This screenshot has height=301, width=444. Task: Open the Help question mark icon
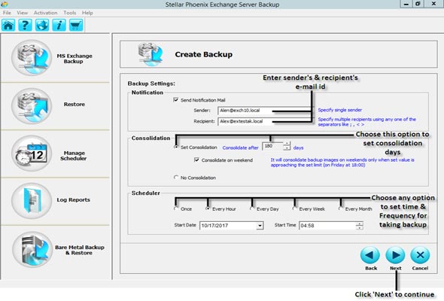[25, 25]
